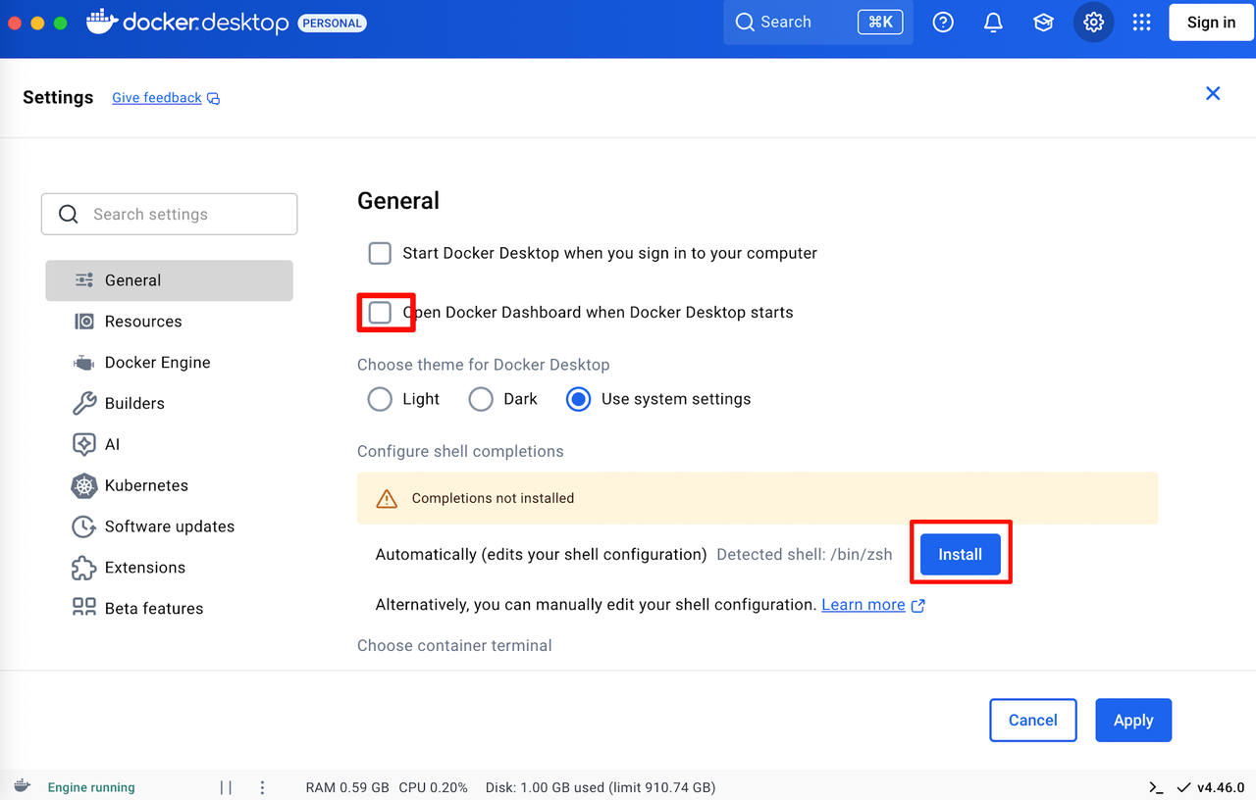Open engine options three-dot menu

coord(262,787)
